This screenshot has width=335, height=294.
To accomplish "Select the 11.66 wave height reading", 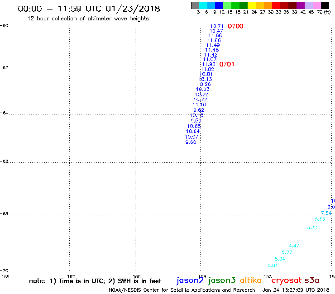I will (214, 40).
